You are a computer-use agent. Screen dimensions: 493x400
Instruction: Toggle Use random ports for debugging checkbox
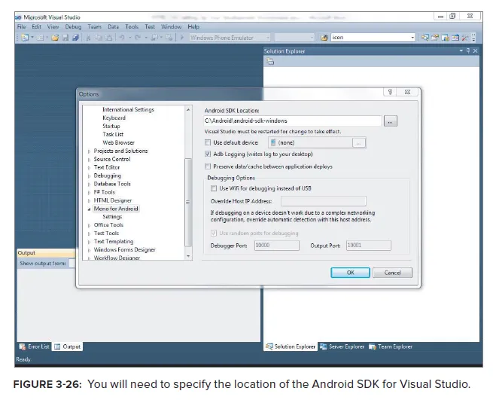tap(214, 234)
